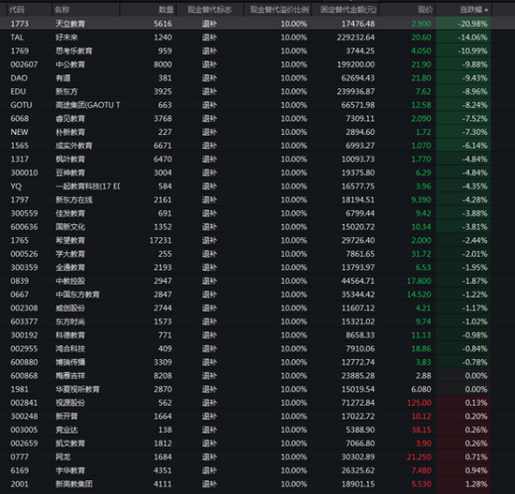Select the row for stock code 1773

click(x=245, y=23)
